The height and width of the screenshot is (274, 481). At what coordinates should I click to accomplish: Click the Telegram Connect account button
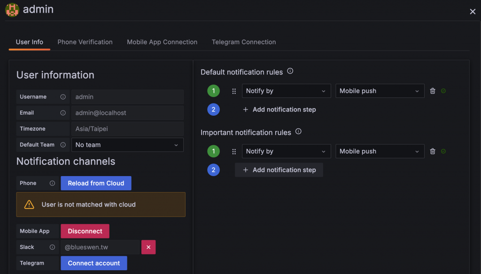click(x=94, y=263)
